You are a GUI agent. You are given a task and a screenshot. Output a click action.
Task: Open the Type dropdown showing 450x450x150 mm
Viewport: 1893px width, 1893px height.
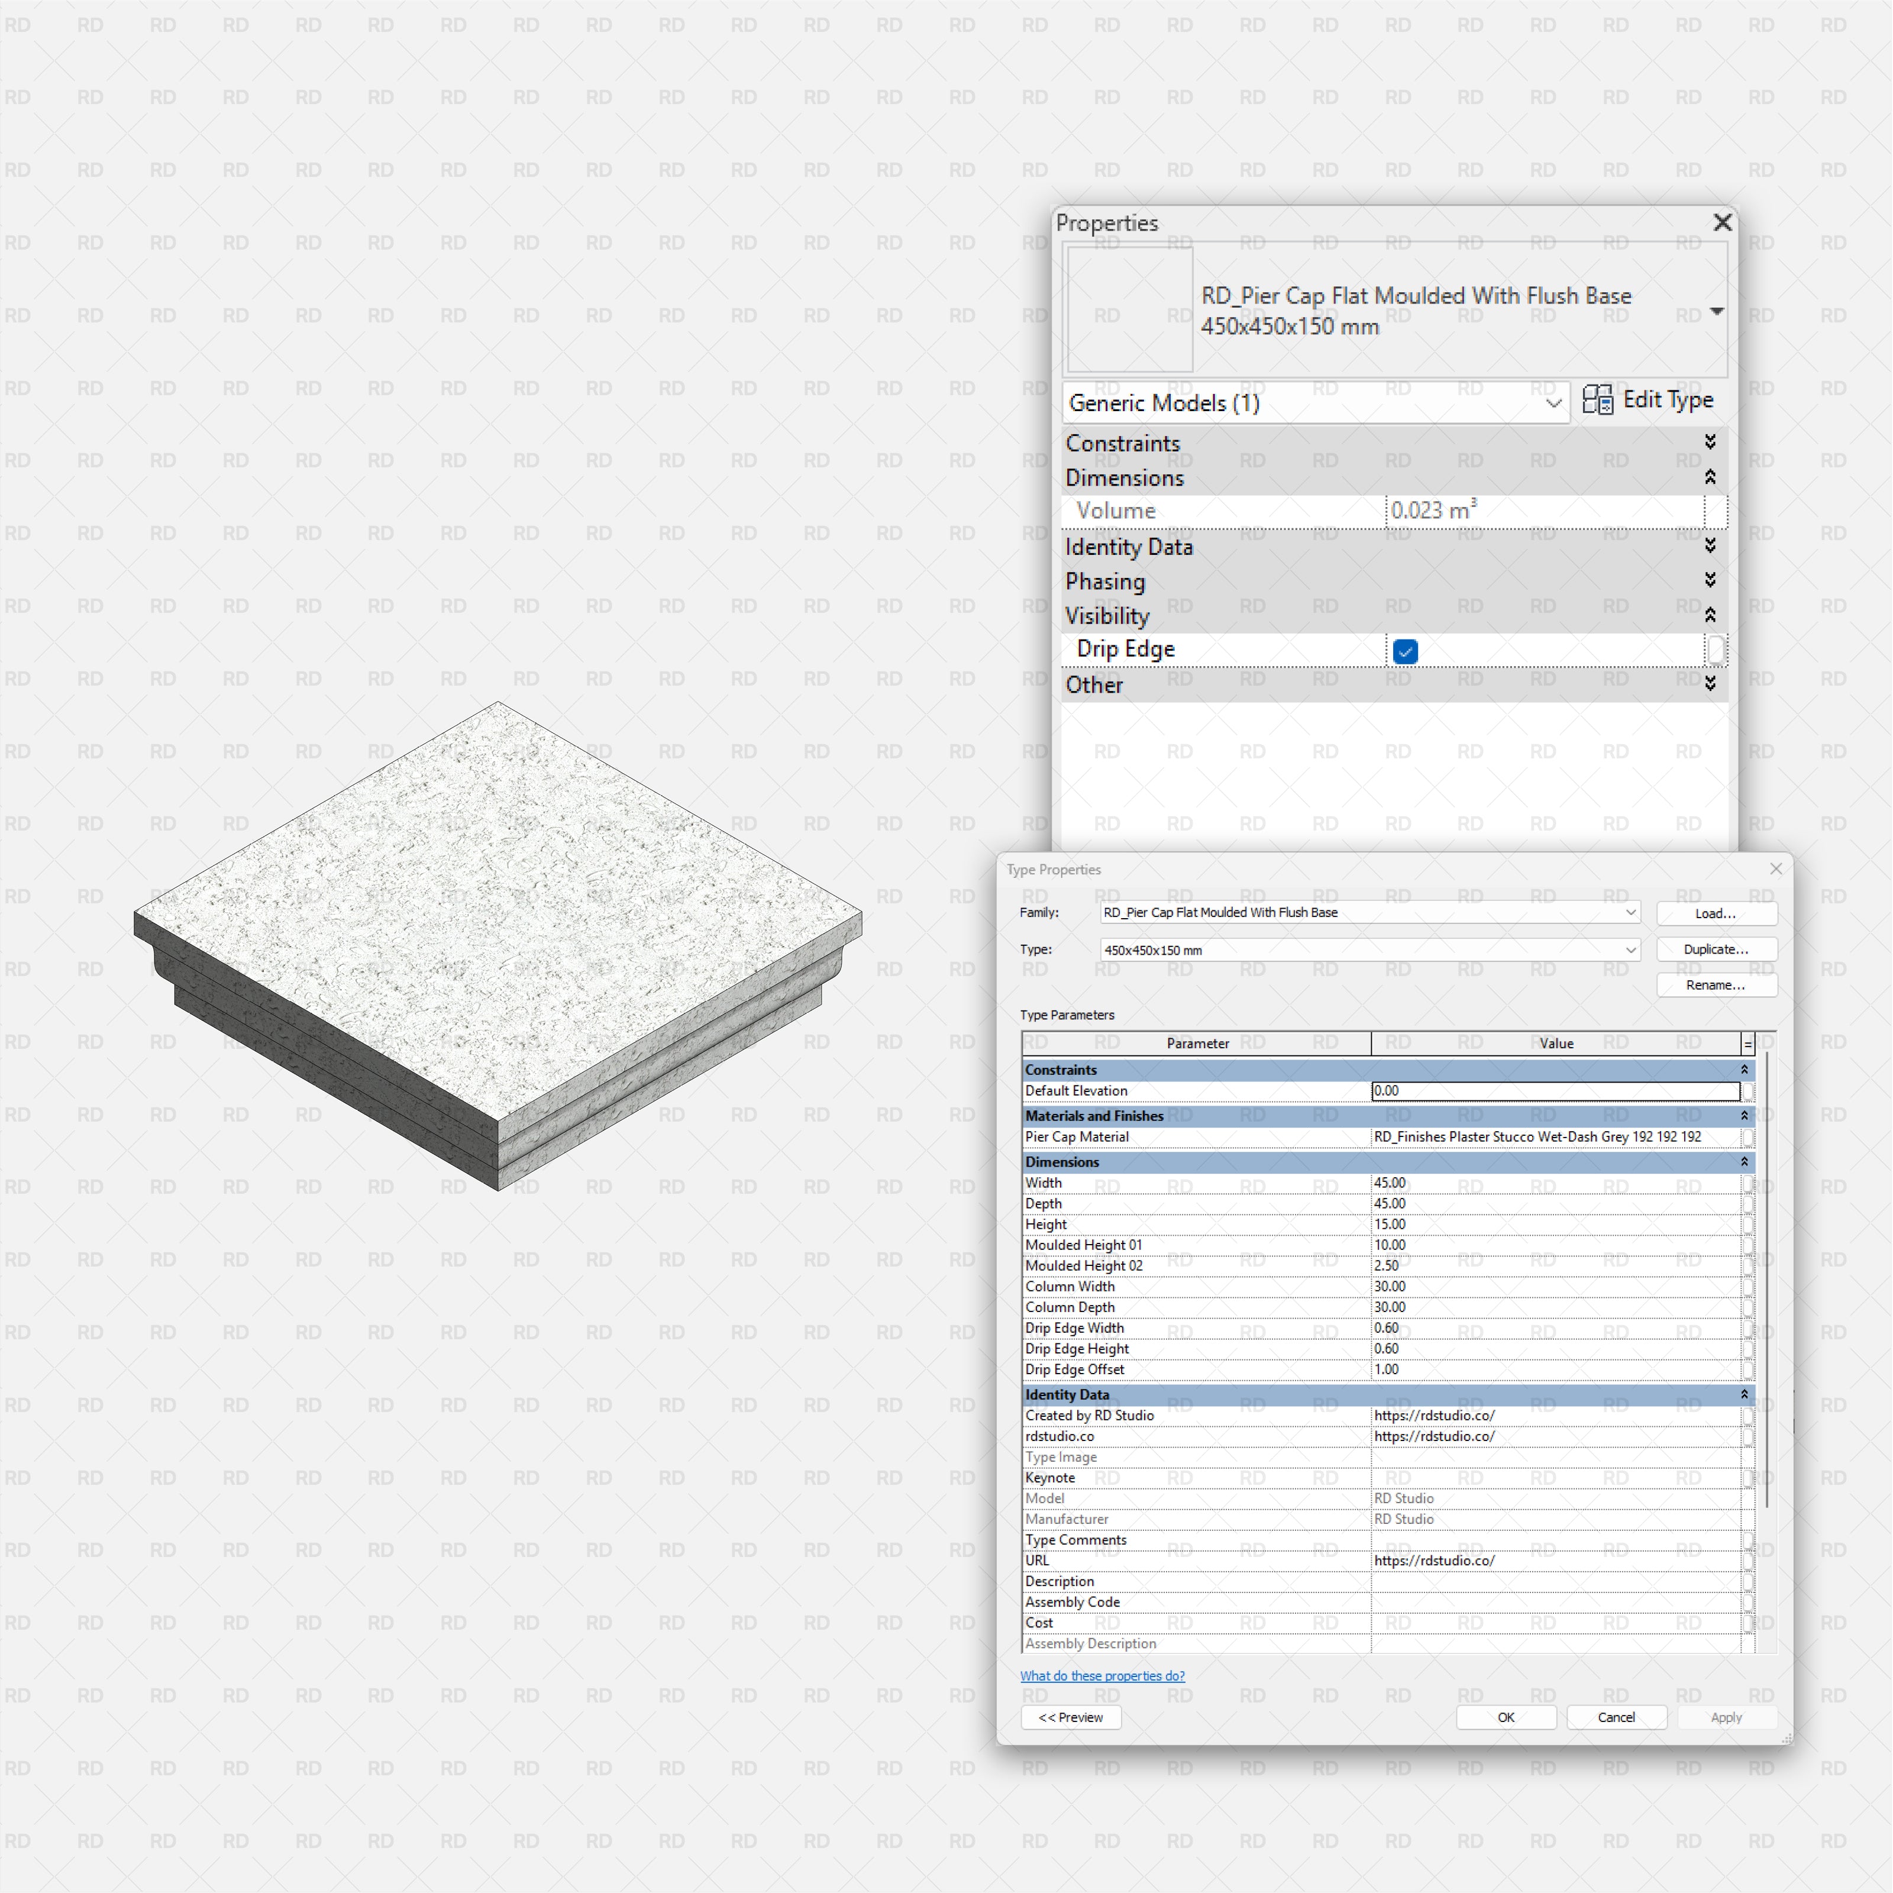tap(1630, 949)
